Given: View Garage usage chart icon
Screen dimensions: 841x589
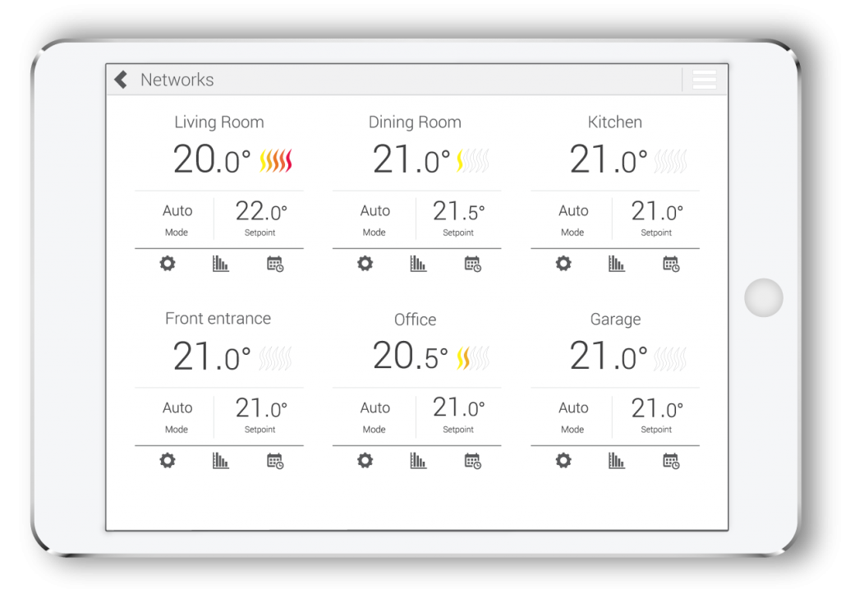Looking at the screenshot, I should (617, 460).
